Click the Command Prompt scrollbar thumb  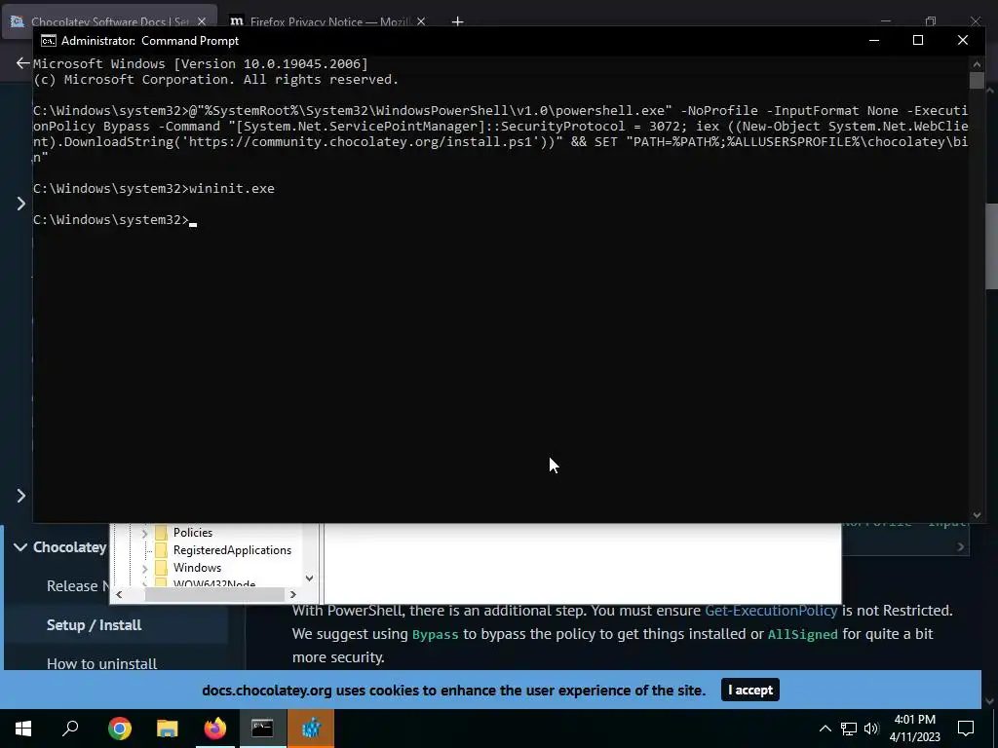point(977,80)
